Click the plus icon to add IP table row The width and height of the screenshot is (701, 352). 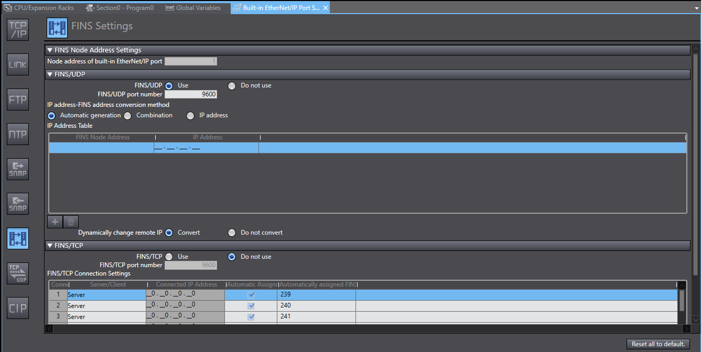(55, 222)
